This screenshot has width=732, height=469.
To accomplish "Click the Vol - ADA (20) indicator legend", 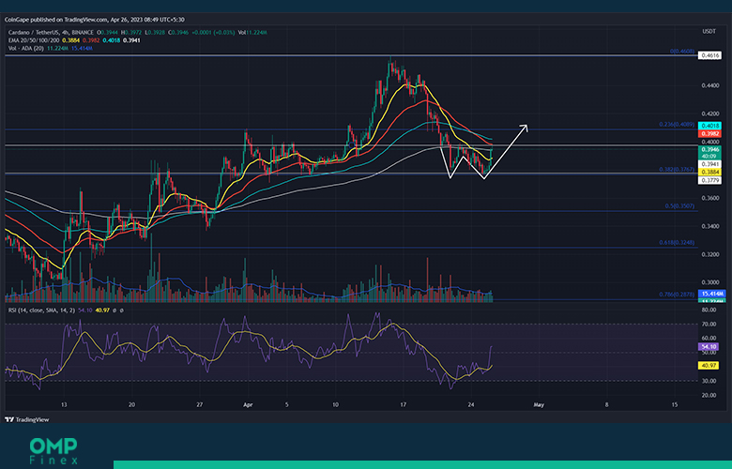I will (26, 48).
